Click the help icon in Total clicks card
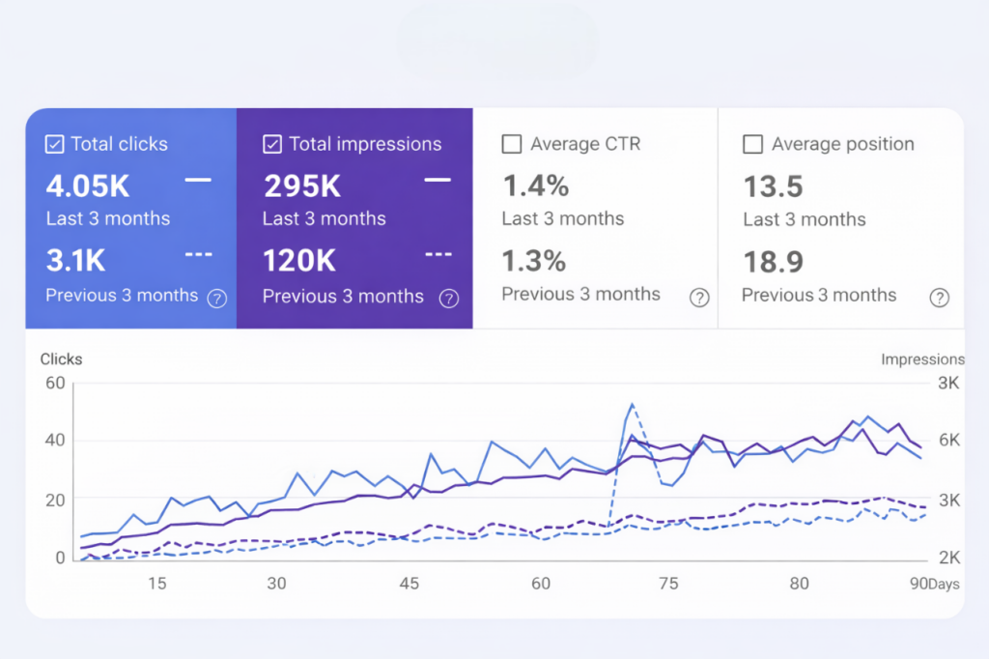 (x=217, y=298)
